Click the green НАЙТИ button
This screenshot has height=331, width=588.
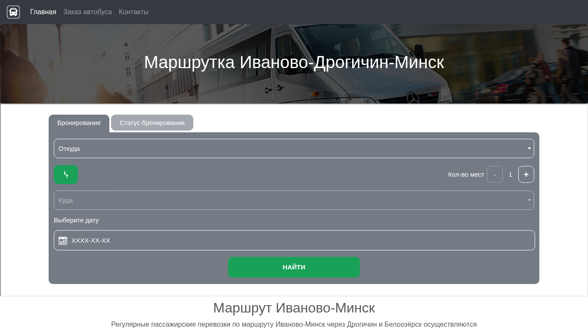tap(294, 267)
